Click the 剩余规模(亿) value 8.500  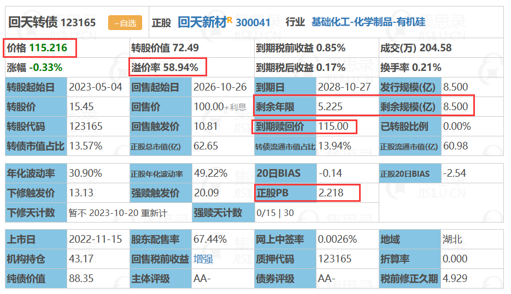coord(455,107)
